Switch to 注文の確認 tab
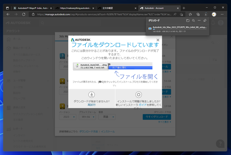This screenshot has width=231, height=155. pos(117,8)
